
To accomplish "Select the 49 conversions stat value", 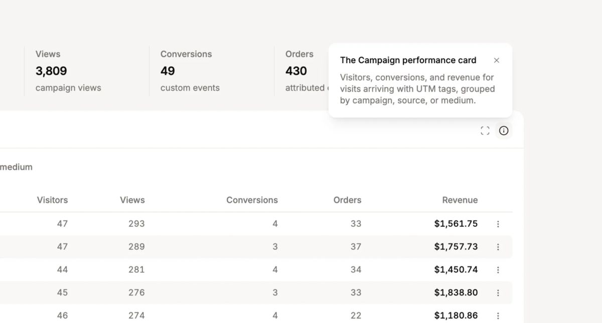I will tap(168, 71).
